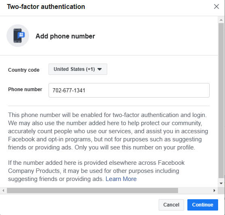225x215 pixels.
Task: Focus the phone number field showing 702-677-1341
Action: pyautogui.click(x=129, y=90)
